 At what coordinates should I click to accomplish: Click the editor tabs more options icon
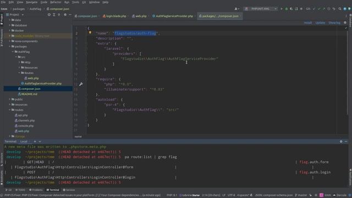click(346, 16)
